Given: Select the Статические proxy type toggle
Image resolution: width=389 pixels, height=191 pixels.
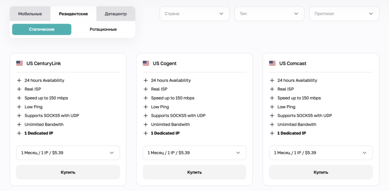Looking at the screenshot, I should (x=42, y=30).
